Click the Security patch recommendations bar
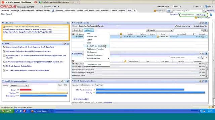 (x=150, y=93)
